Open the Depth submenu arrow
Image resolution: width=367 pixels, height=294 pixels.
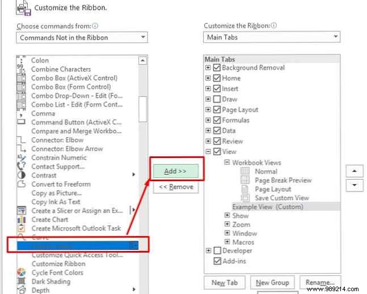pyautogui.click(x=133, y=289)
